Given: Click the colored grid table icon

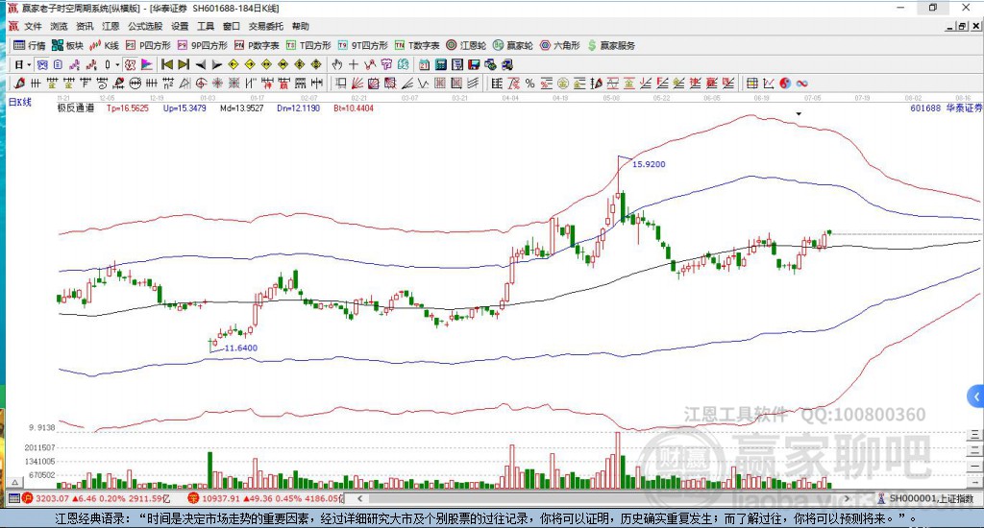Looking at the screenshot, I should [x=751, y=83].
